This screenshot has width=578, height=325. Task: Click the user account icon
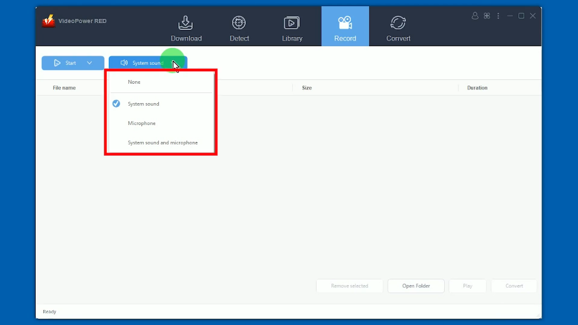(475, 16)
